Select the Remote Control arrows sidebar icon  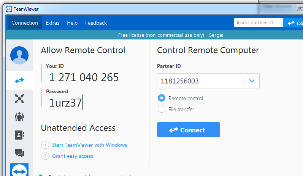pyautogui.click(x=19, y=80)
